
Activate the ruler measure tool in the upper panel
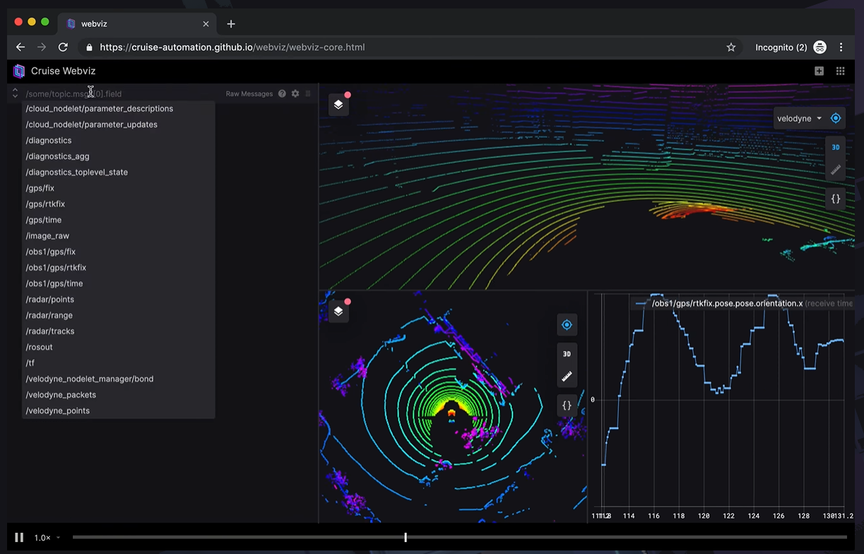click(835, 170)
